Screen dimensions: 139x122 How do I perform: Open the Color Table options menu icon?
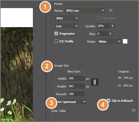click(134, 110)
